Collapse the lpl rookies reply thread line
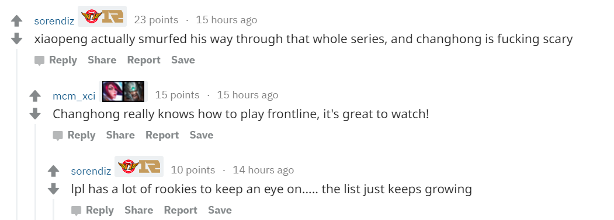The width and height of the screenshot is (614, 220). click(x=53, y=210)
